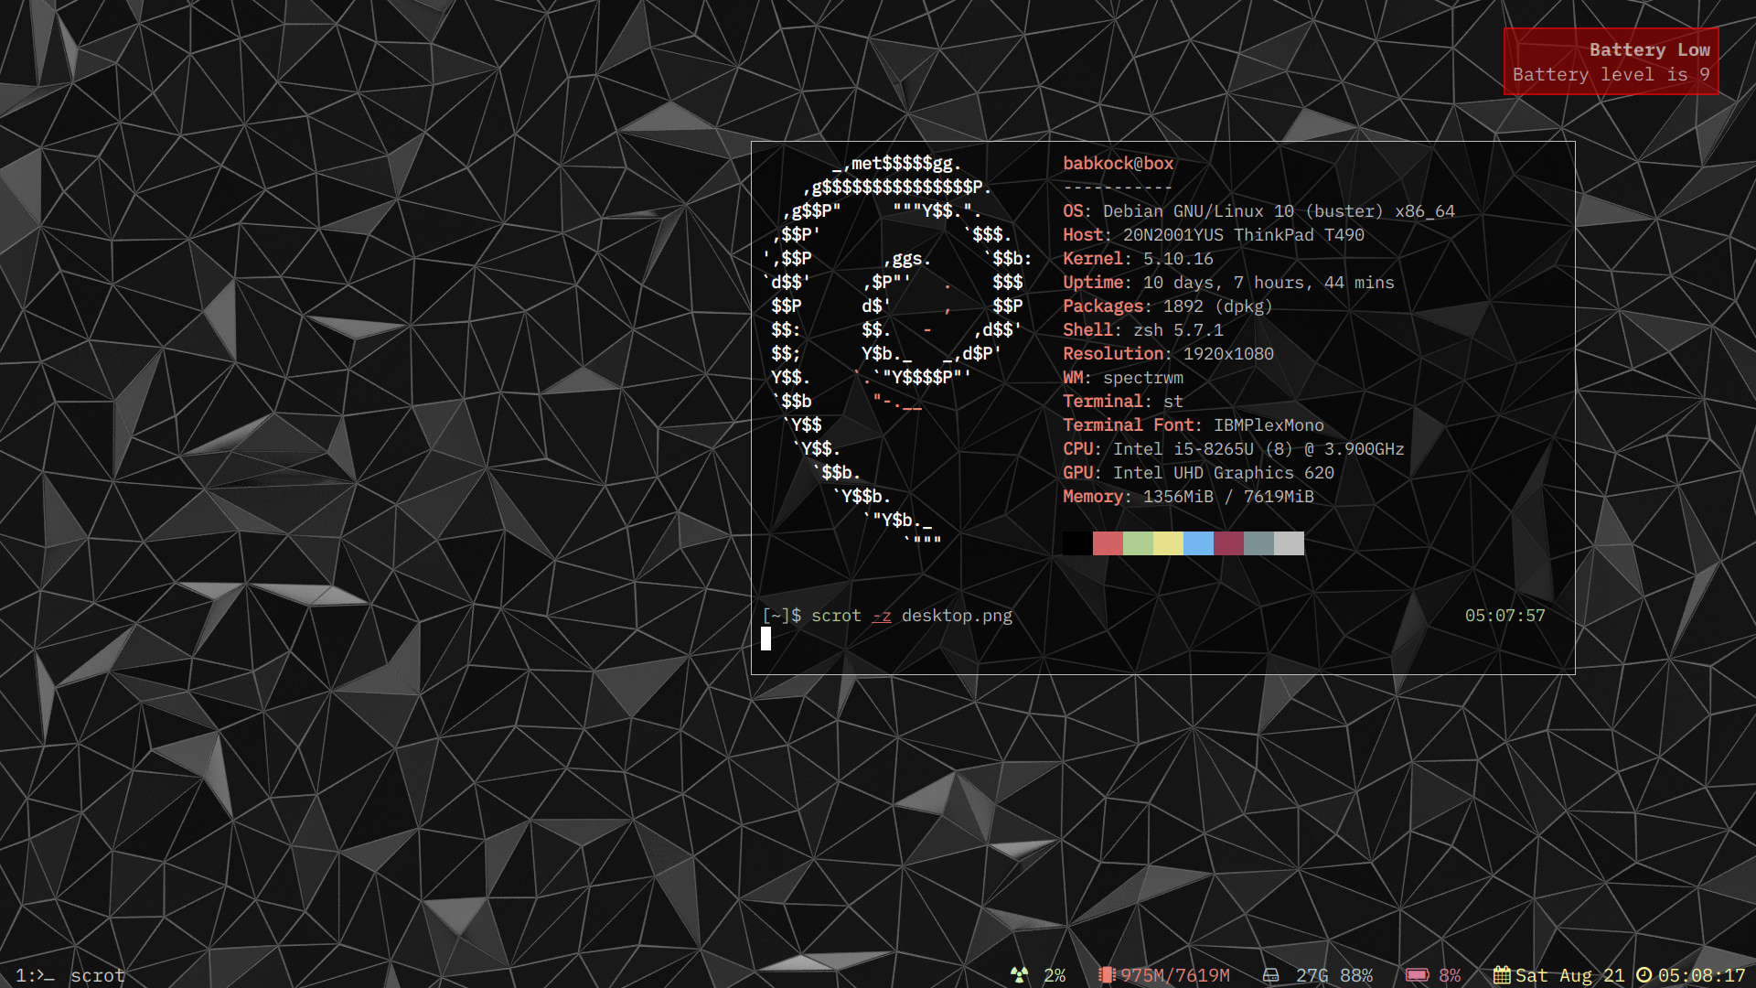Screen dimensions: 1756x988
Task: Click the blue color swatch in neofetch palette
Action: (x=1198, y=543)
